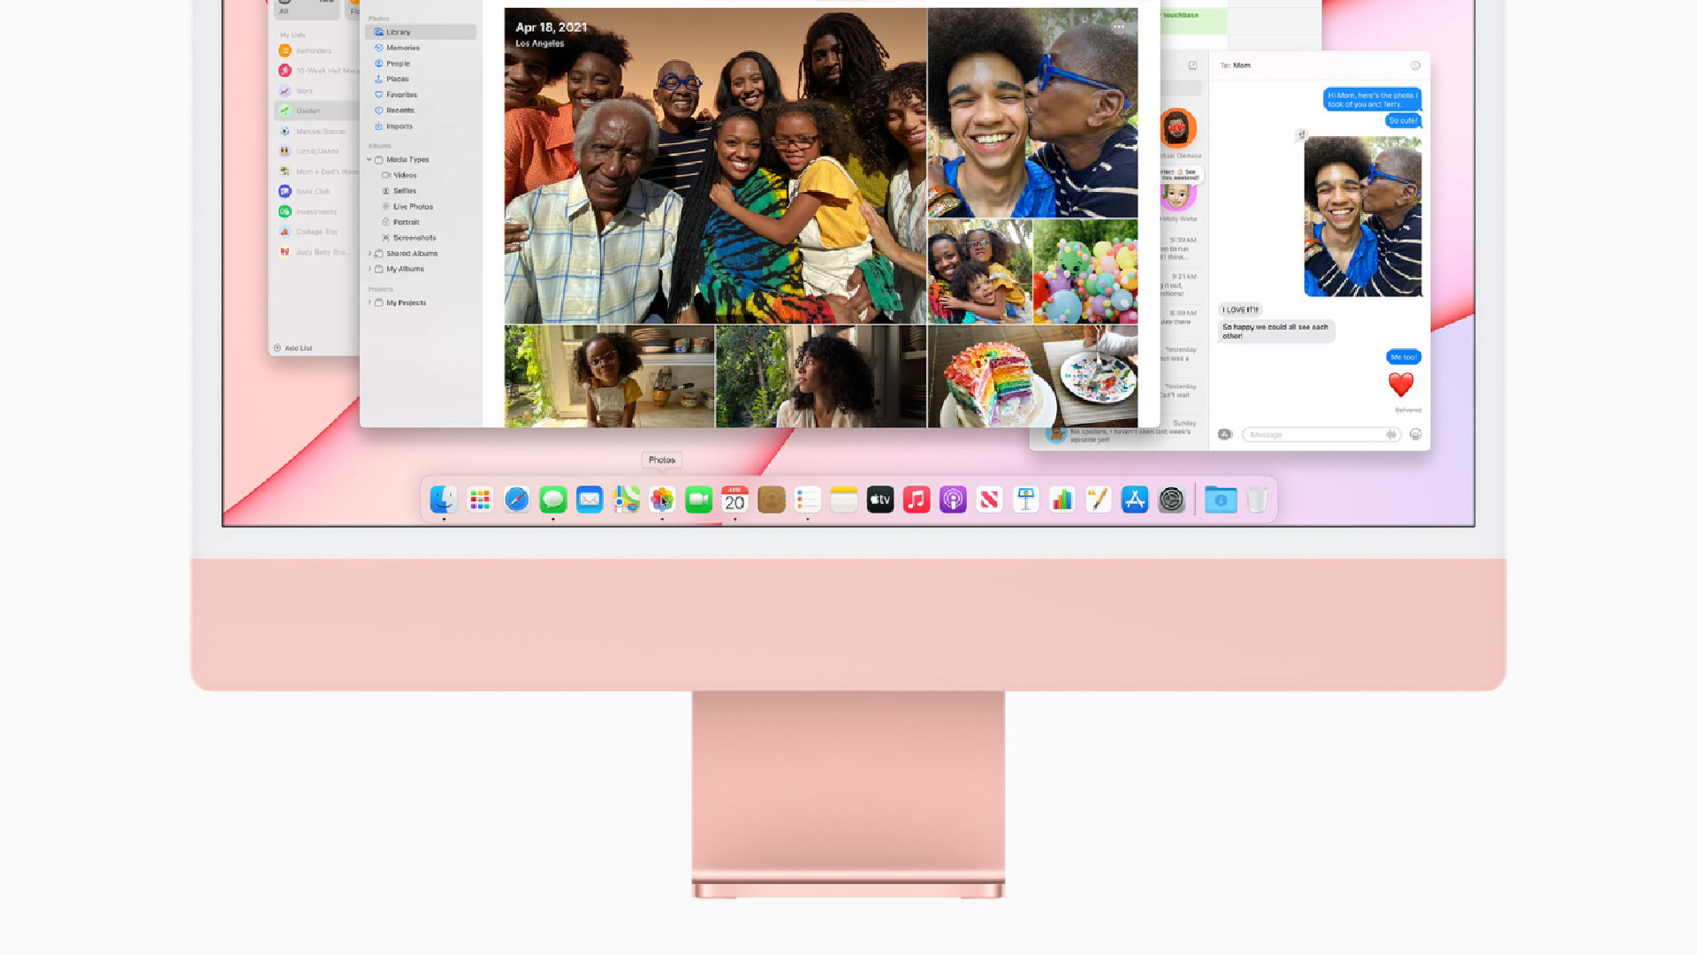
Task: Expand Shared Albums in the Photos sidebar
Action: pyautogui.click(x=369, y=253)
